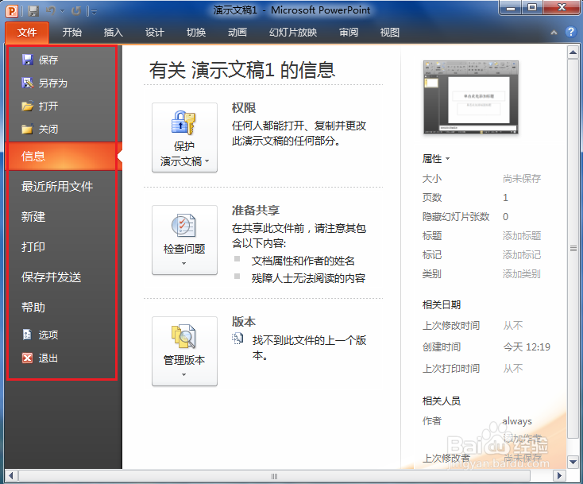Switch to the 设计 ribbon tab
583x484 pixels.
coord(155,33)
